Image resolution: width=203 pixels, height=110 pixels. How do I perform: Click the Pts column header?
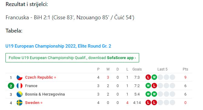[185, 69]
